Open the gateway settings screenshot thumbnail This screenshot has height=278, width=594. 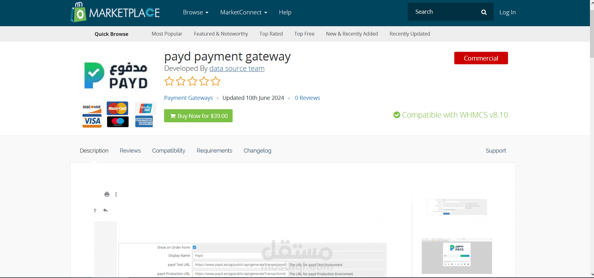pyautogui.click(x=457, y=207)
